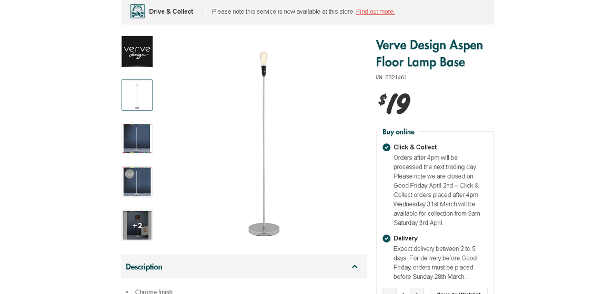Decrease quantity with minus button
Image resolution: width=615 pixels, height=294 pixels.
pyautogui.click(x=389, y=291)
